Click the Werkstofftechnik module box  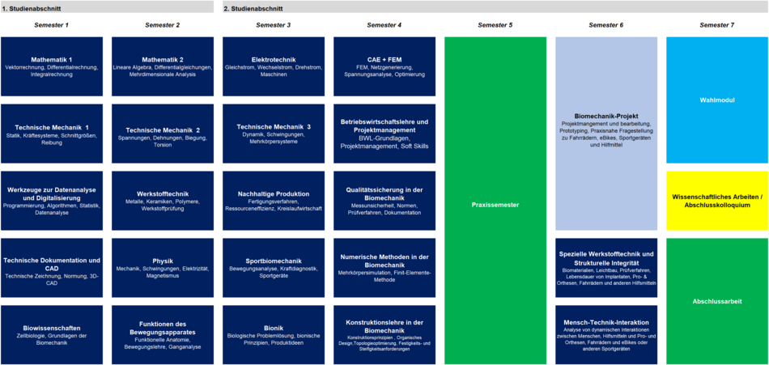(x=163, y=201)
